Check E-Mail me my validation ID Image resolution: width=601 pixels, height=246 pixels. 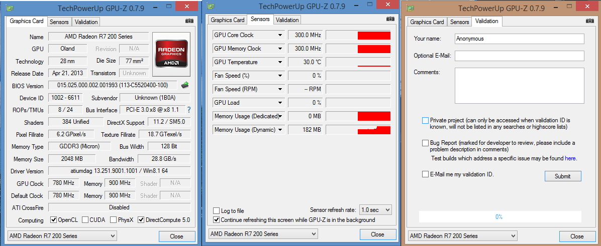[425, 174]
